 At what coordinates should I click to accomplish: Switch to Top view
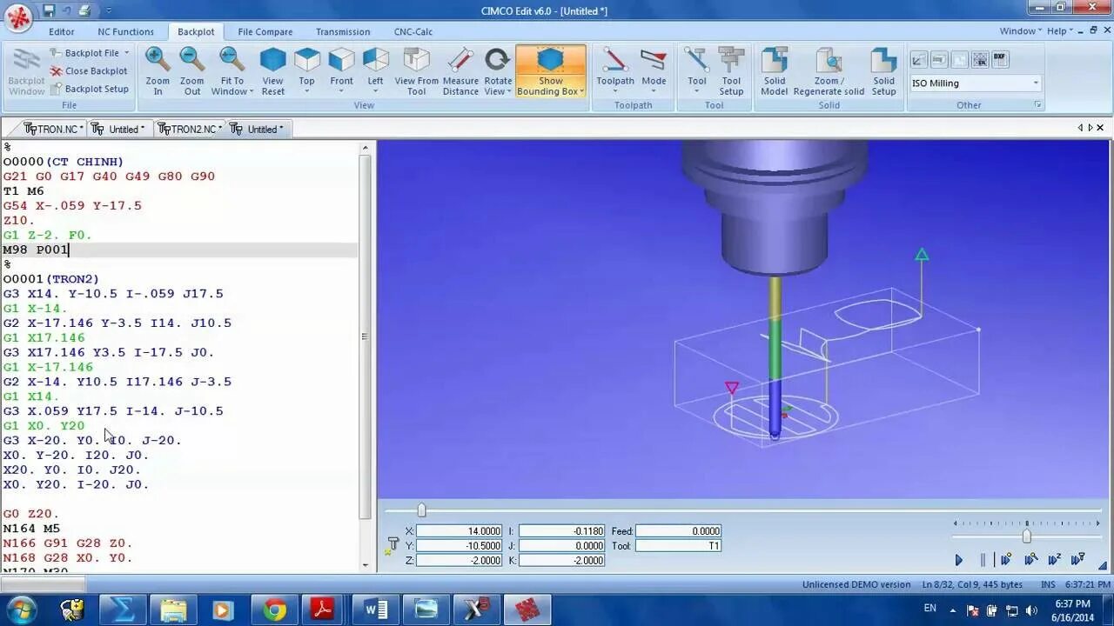pos(306,71)
